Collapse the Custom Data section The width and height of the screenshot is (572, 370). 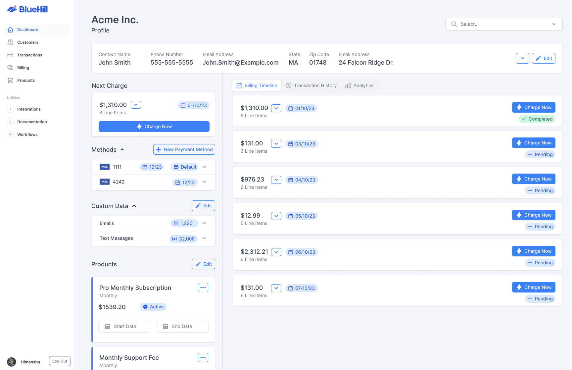134,206
